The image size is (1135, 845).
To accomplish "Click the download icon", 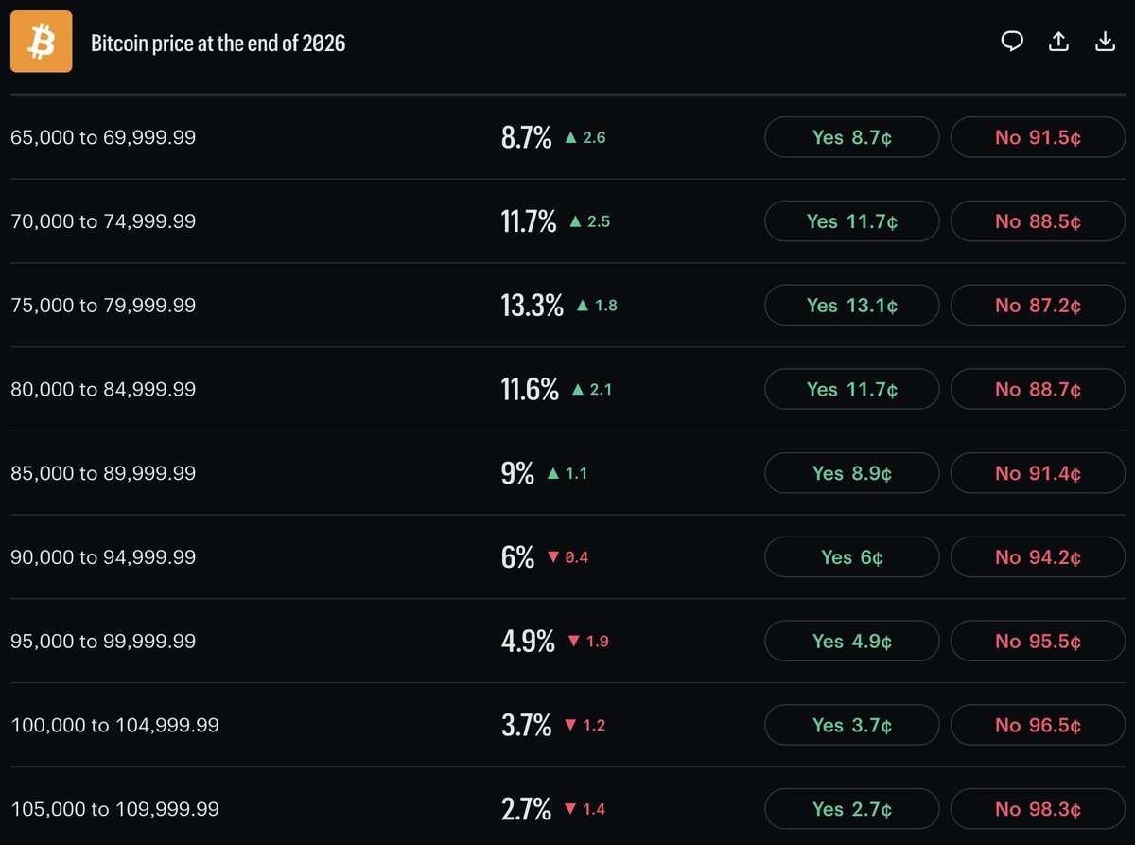I will [x=1105, y=41].
